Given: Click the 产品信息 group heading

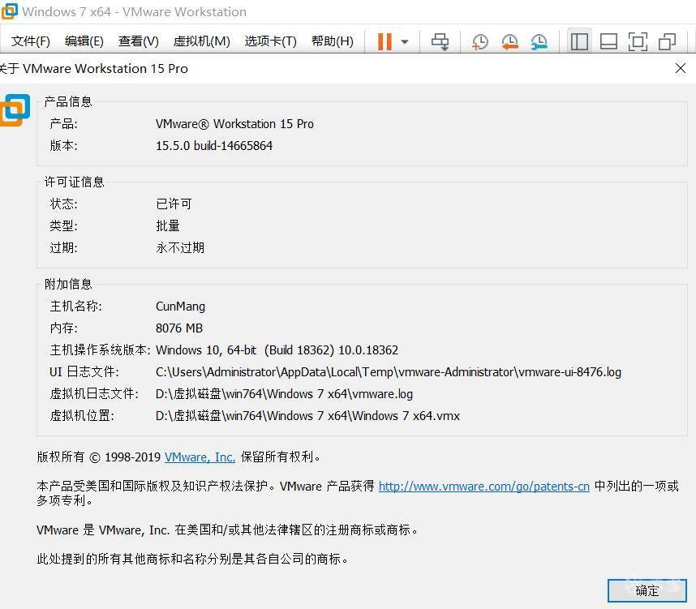Looking at the screenshot, I should click(68, 101).
